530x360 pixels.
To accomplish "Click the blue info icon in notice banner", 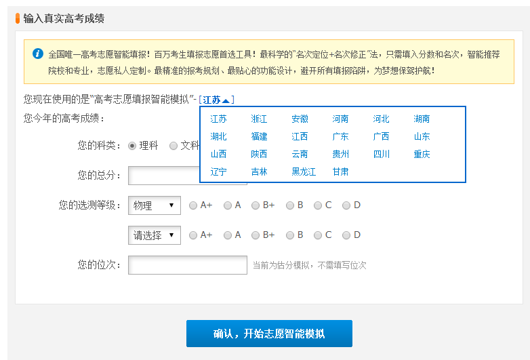I will point(38,53).
